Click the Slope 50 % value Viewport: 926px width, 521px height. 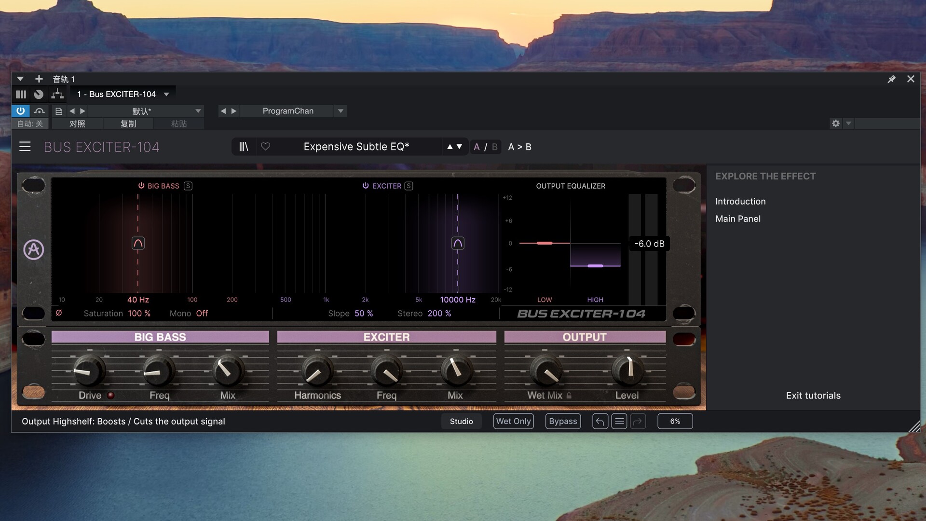[x=364, y=314]
